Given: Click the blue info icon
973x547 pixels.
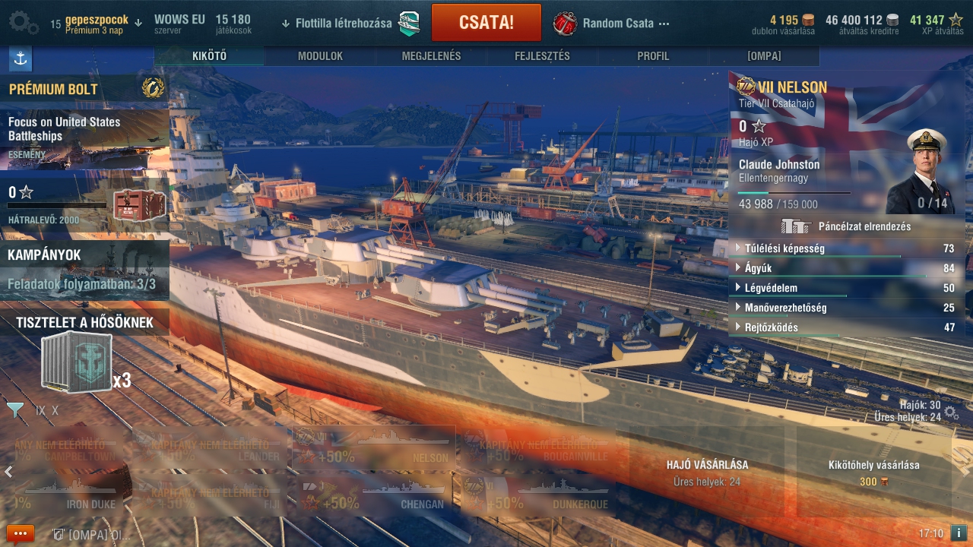Looking at the screenshot, I should point(959,533).
